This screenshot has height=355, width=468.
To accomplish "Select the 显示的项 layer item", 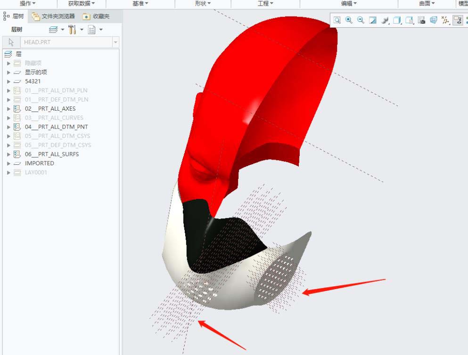I will tap(36, 72).
